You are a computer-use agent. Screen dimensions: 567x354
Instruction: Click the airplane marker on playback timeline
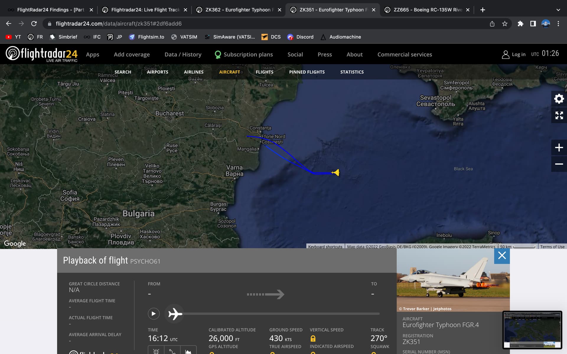tap(175, 314)
